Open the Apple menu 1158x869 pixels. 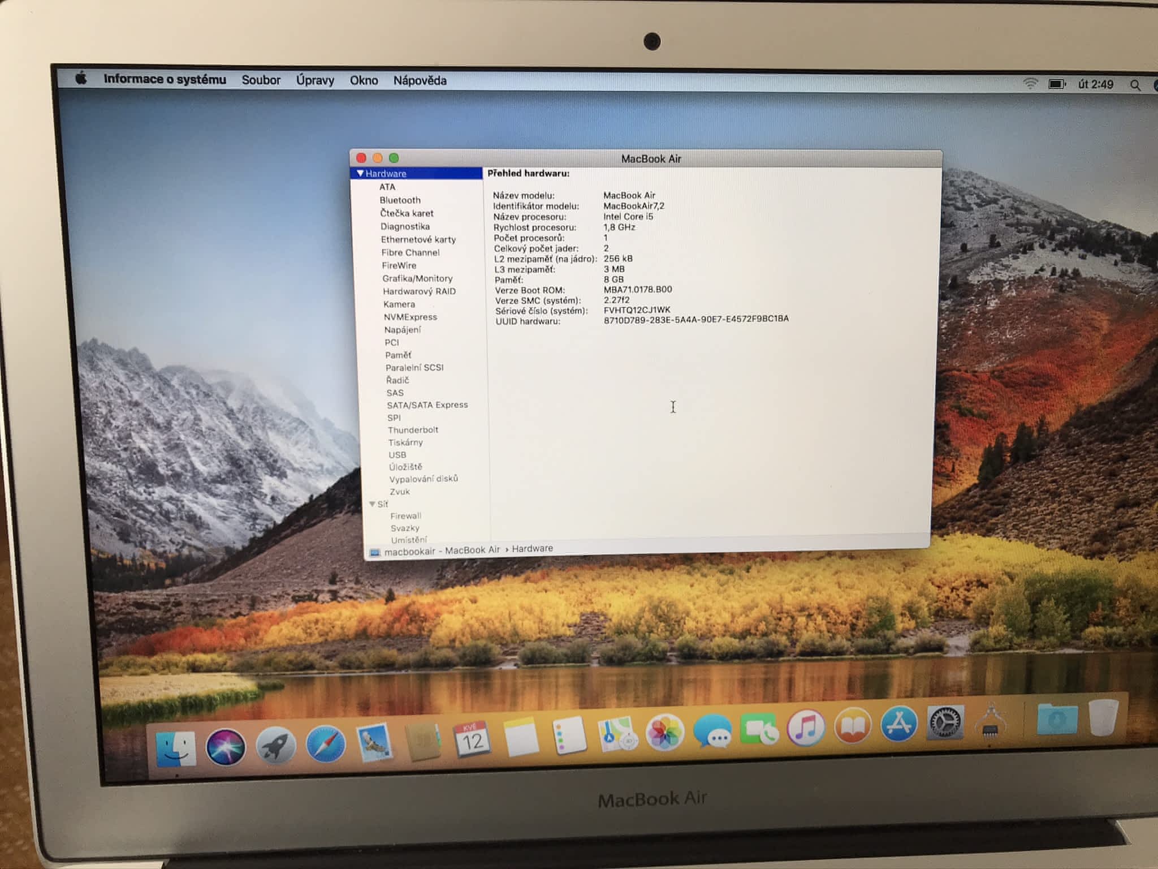pyautogui.click(x=81, y=79)
